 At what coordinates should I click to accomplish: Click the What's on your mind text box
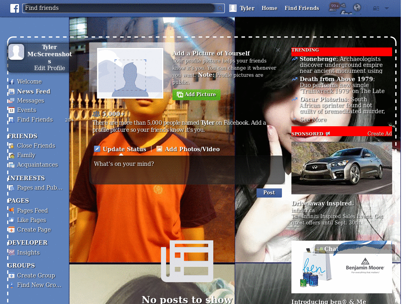point(188,170)
